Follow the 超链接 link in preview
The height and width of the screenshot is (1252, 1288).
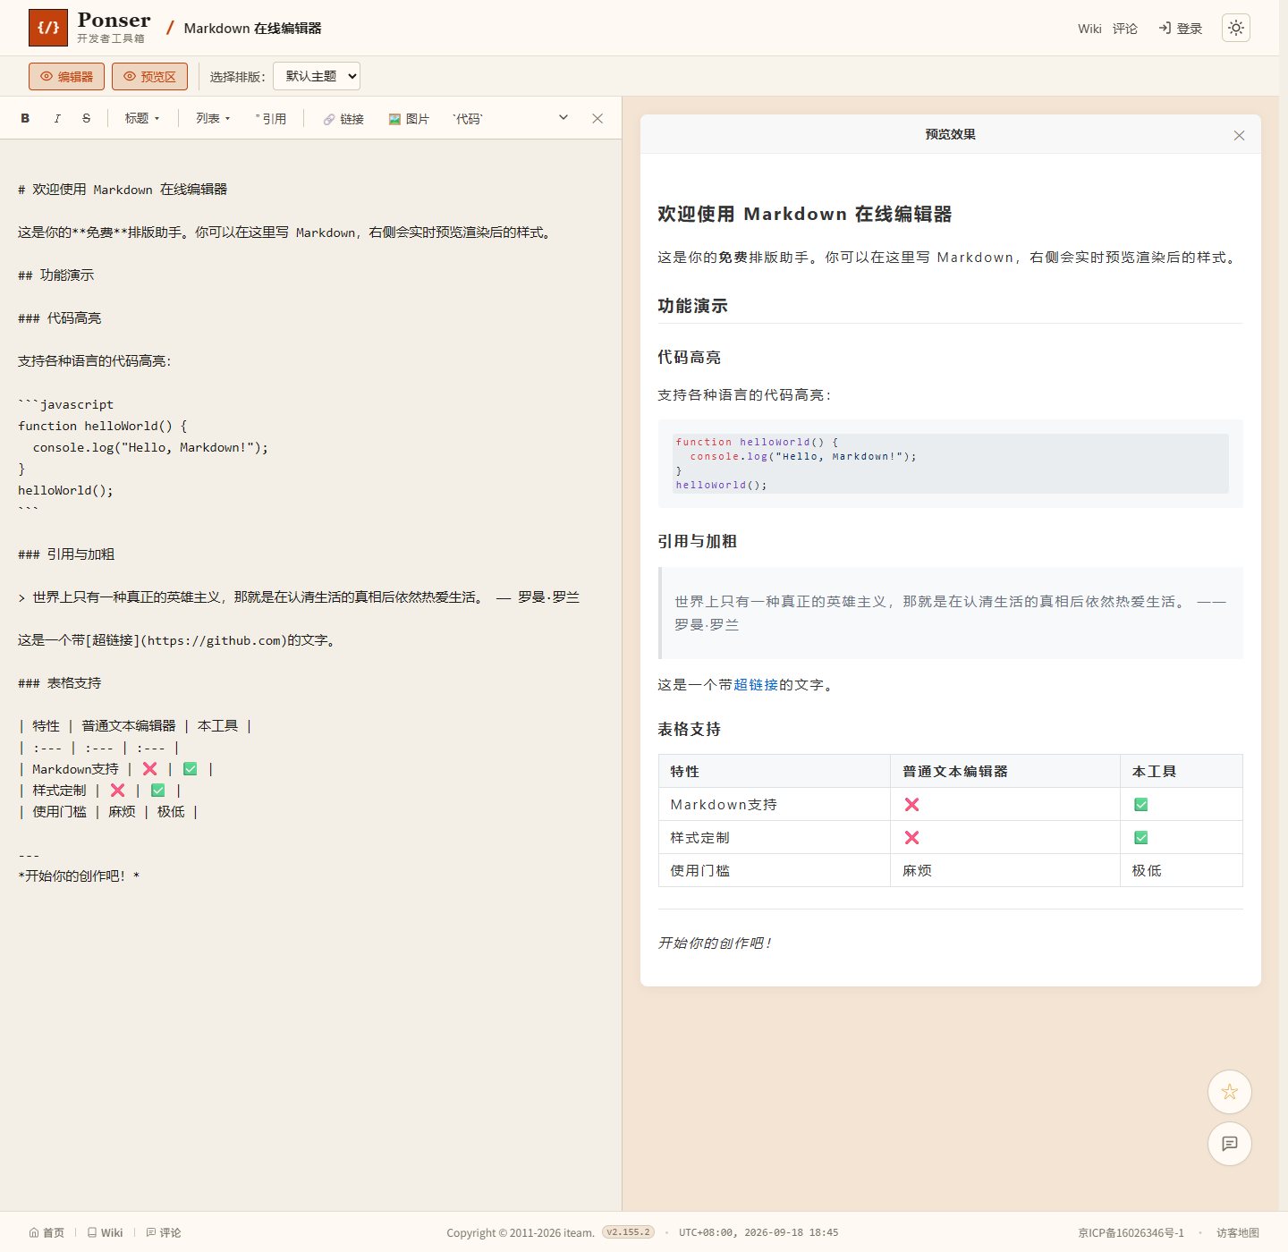click(x=756, y=685)
